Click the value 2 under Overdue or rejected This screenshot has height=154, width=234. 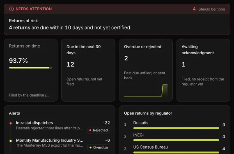[126, 58]
